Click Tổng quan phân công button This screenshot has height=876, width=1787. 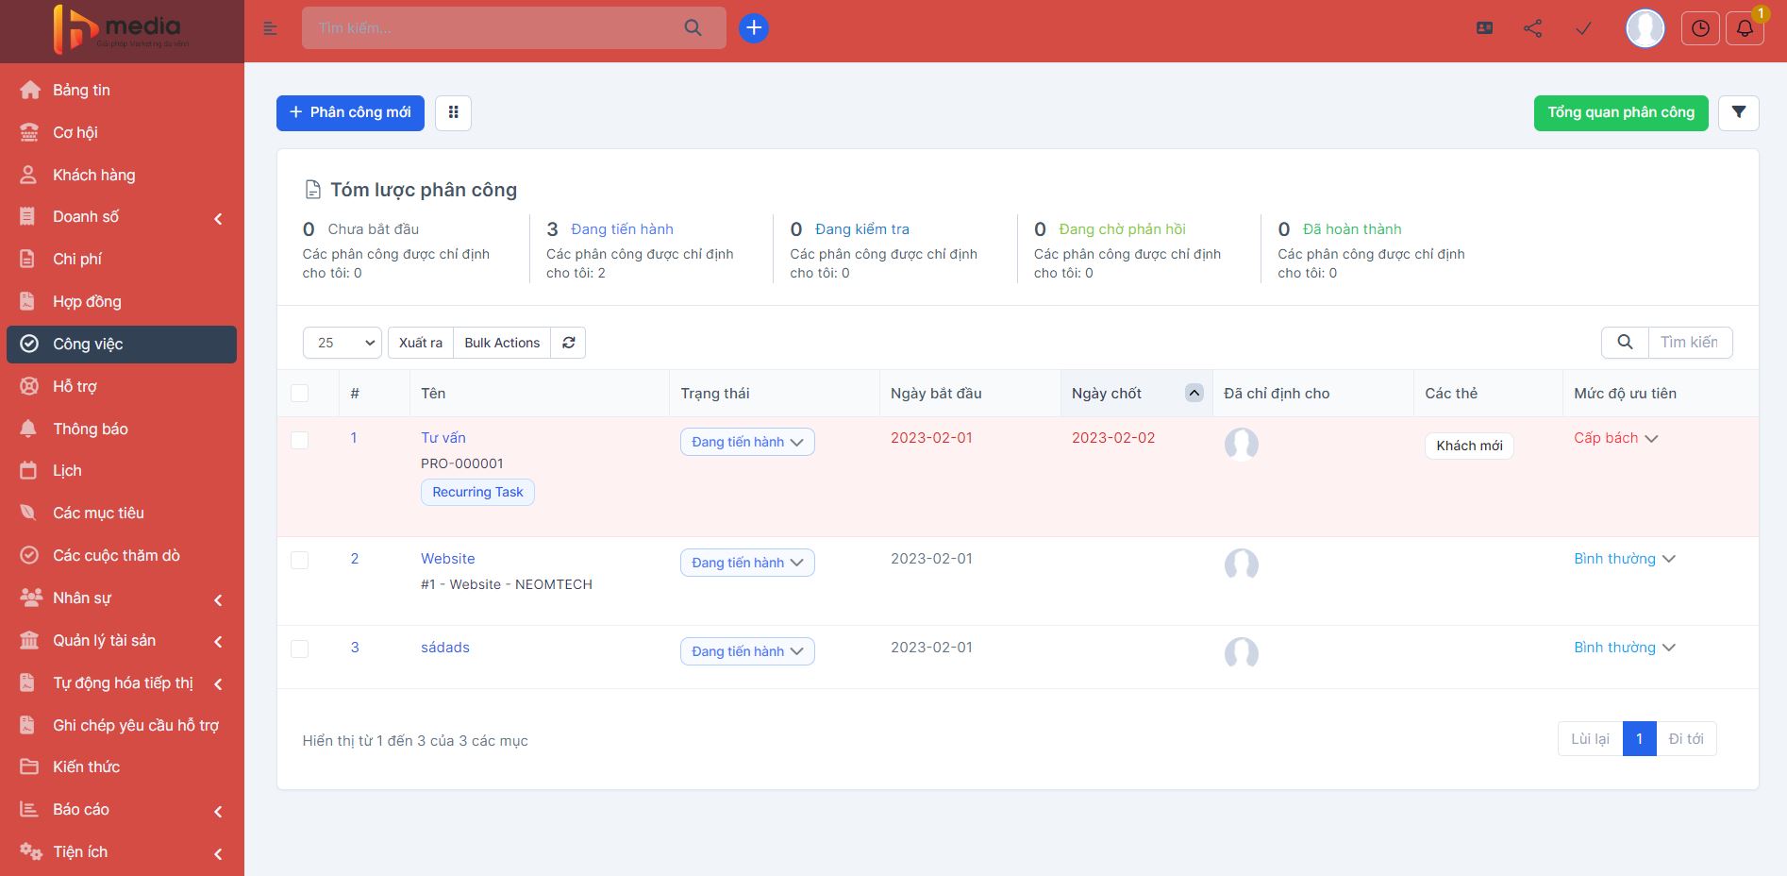tap(1621, 112)
